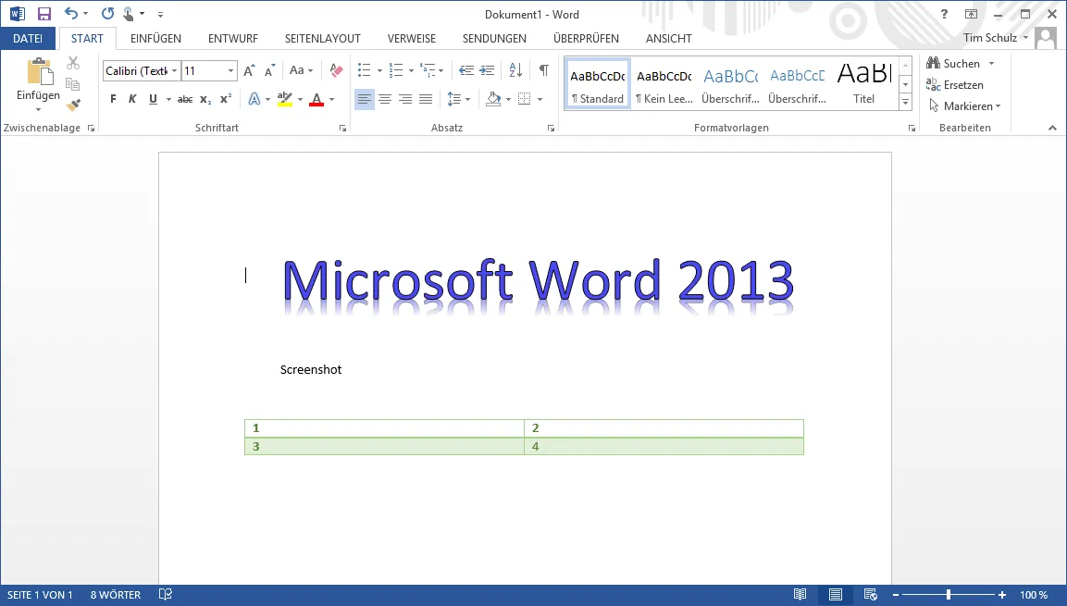Toggle the paragraph marks display

point(543,69)
